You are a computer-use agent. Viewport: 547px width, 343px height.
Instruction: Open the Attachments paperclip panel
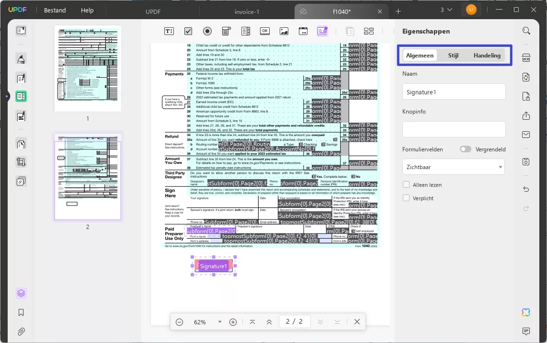click(21, 332)
